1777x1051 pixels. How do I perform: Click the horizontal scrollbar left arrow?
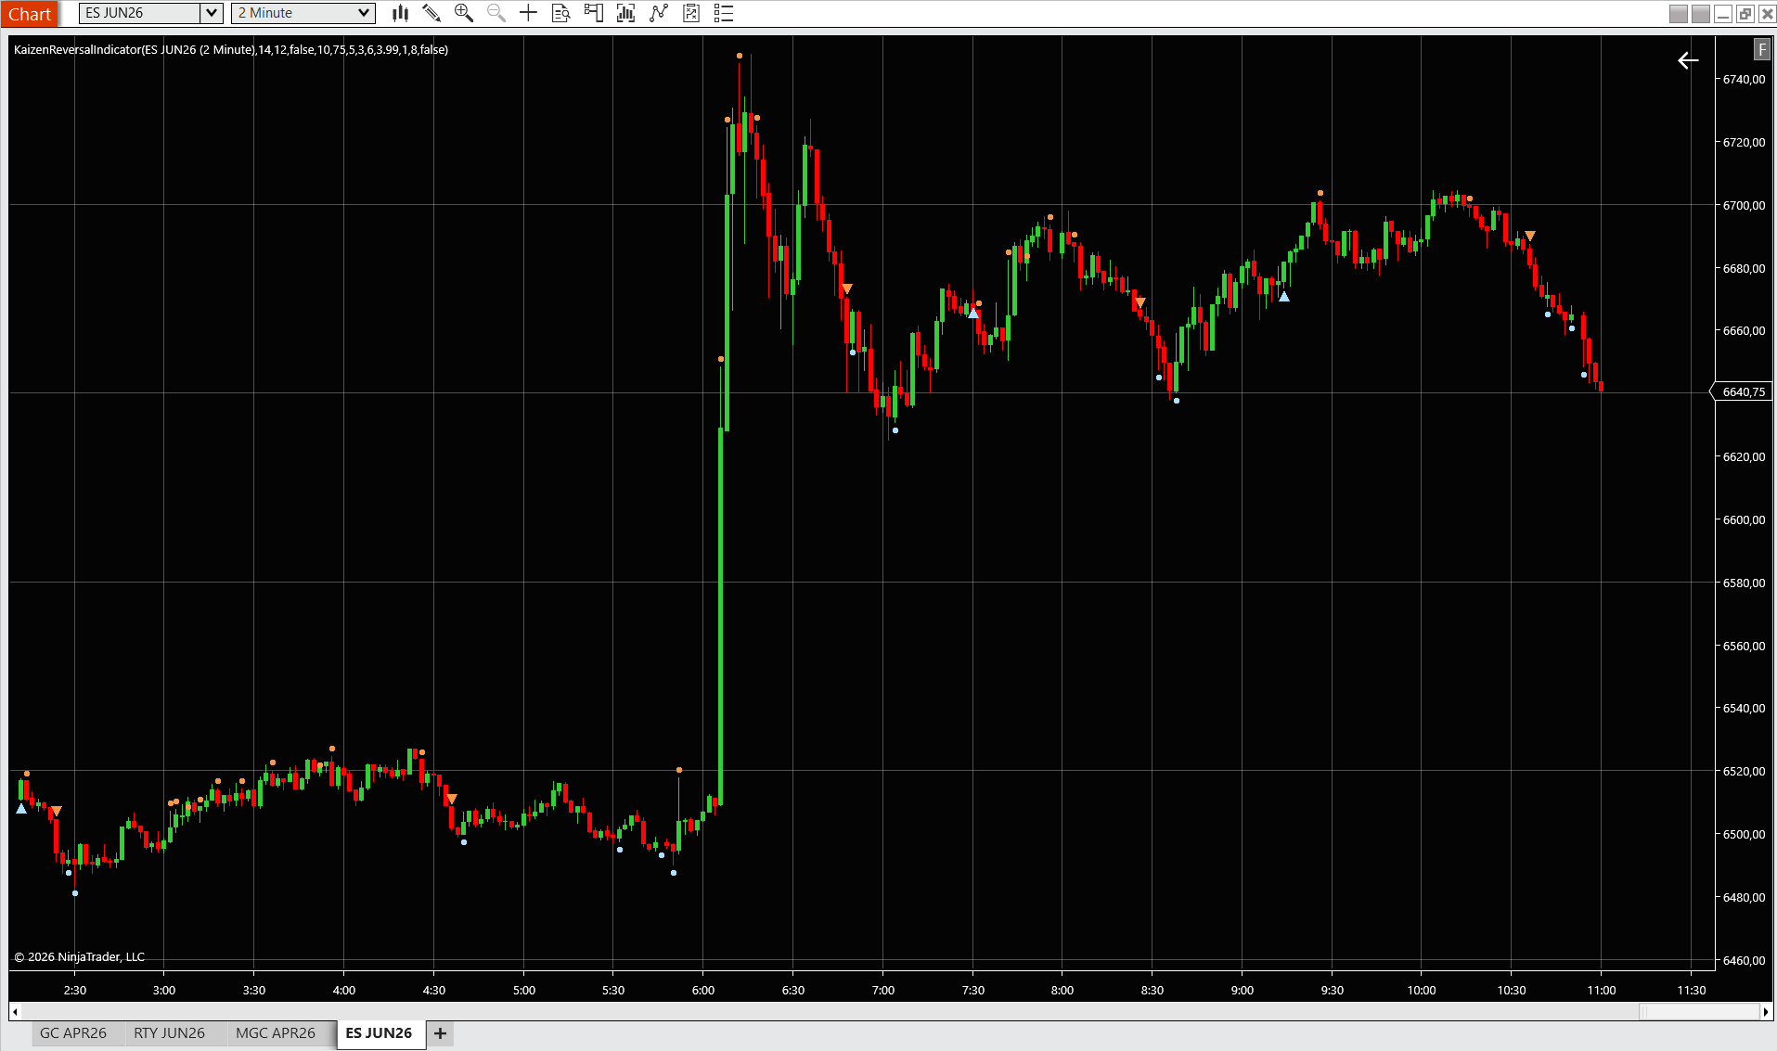coord(15,1011)
